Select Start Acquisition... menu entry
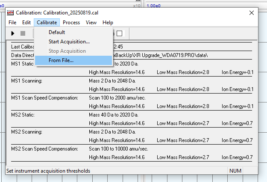 73,42
